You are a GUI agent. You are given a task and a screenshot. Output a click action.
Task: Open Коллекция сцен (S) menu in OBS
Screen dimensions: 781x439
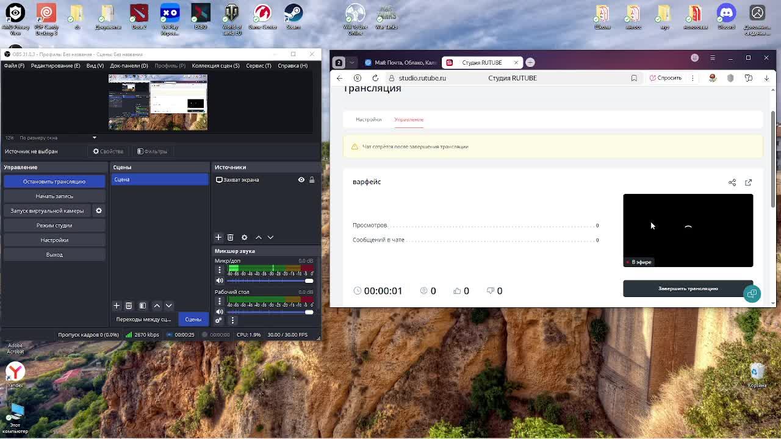pos(215,66)
